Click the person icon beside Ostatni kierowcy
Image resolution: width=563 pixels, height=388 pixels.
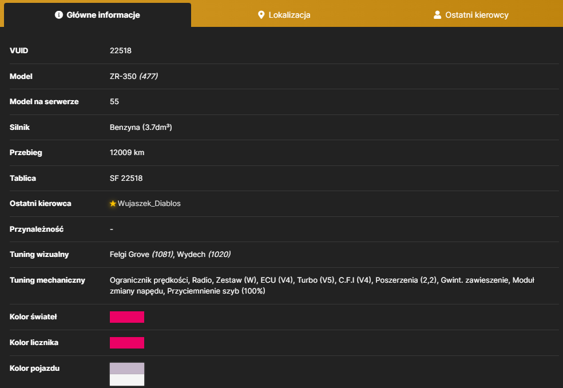[437, 15]
